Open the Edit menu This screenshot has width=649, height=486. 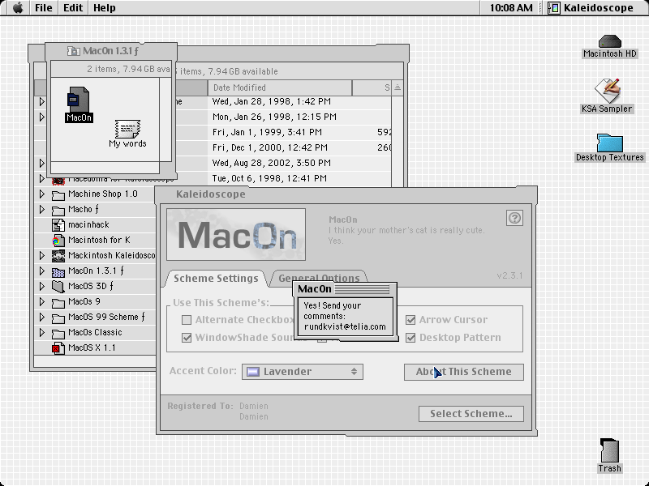click(73, 8)
